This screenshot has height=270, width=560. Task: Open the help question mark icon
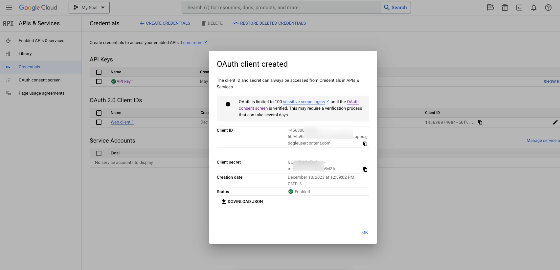tap(548, 8)
